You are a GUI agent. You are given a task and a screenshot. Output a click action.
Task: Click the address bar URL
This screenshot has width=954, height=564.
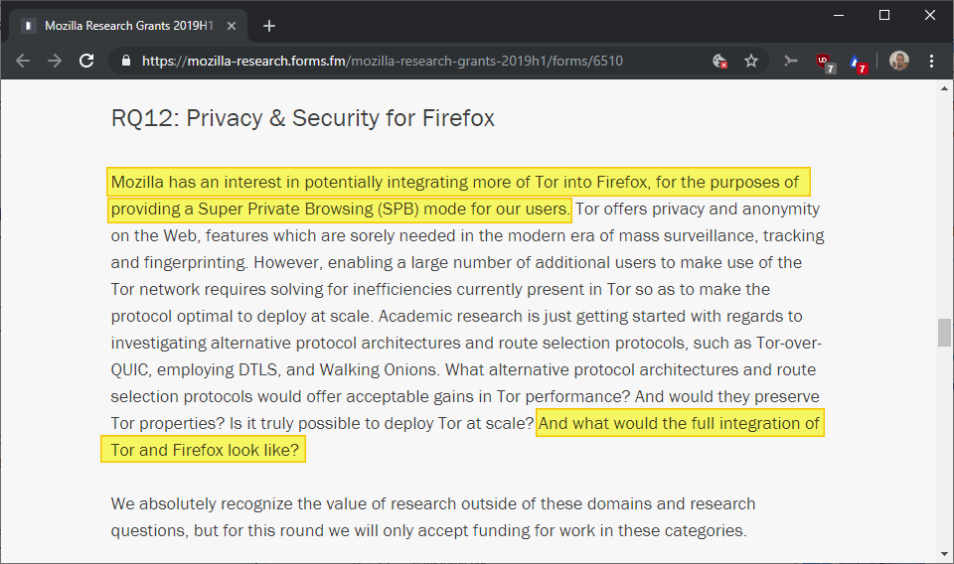(382, 61)
